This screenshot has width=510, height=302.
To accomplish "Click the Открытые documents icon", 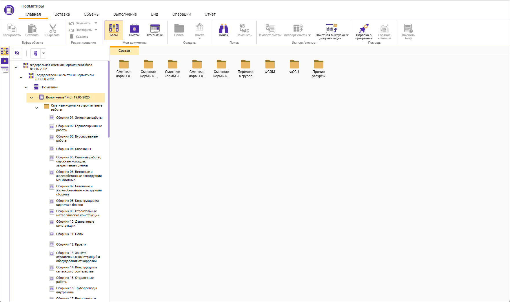I will 155,30.
